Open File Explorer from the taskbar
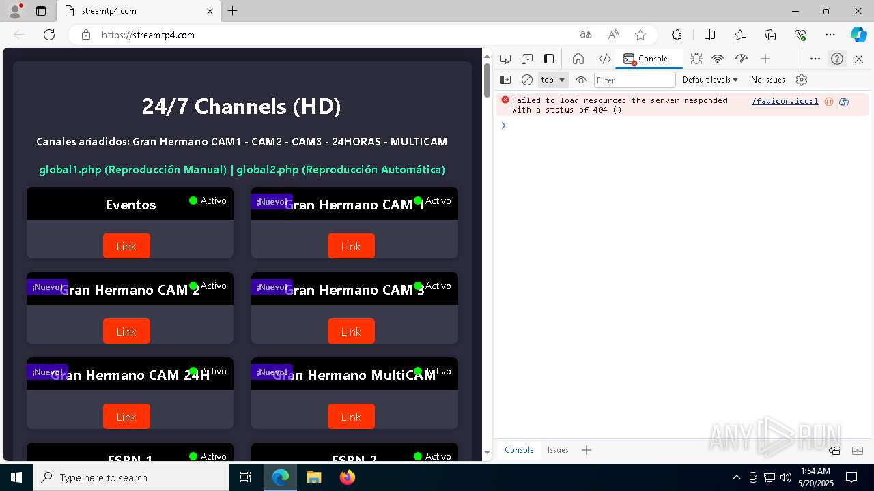 (313, 477)
